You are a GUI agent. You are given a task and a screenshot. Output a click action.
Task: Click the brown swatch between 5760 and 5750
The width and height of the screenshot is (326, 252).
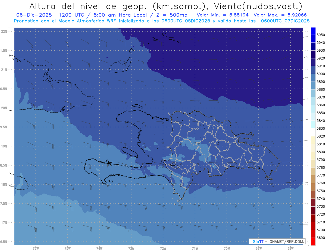[313, 187]
